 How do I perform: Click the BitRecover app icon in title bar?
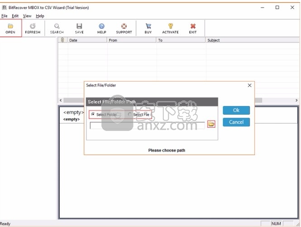pyautogui.click(x=4, y=8)
